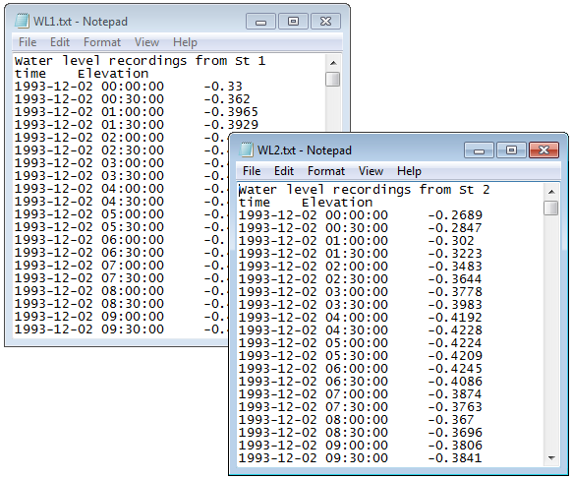Open View menu in WL2.txt Notepad
The height and width of the screenshot is (478, 572).
click(x=371, y=171)
